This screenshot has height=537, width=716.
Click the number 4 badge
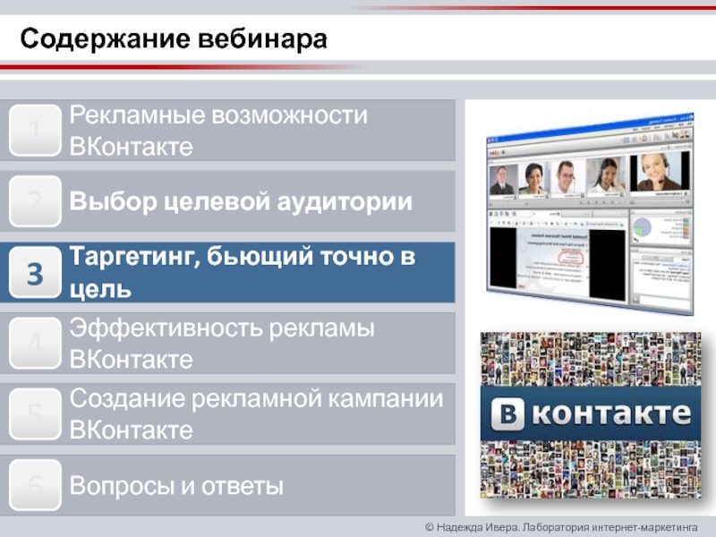tap(35, 344)
